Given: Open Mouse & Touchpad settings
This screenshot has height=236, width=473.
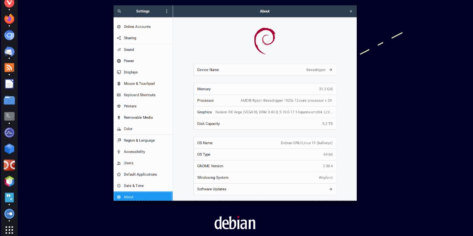Looking at the screenshot, I should [x=139, y=84].
